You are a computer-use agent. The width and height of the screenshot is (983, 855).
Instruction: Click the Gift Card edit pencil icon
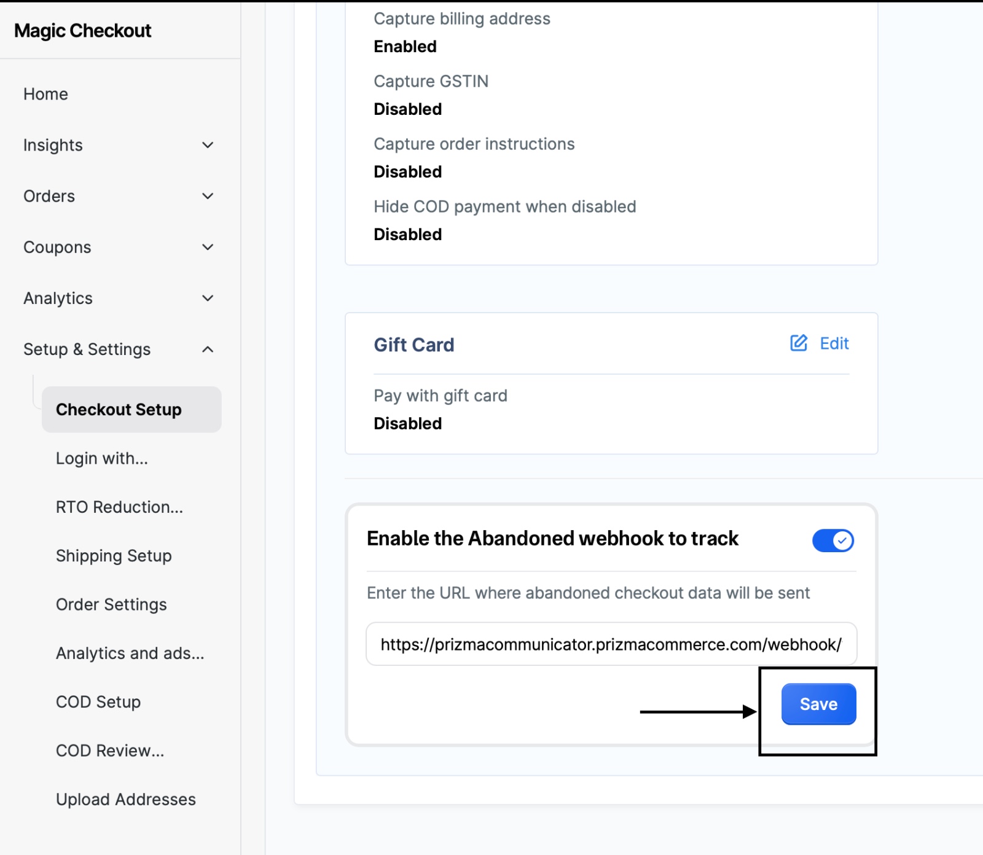tap(799, 343)
